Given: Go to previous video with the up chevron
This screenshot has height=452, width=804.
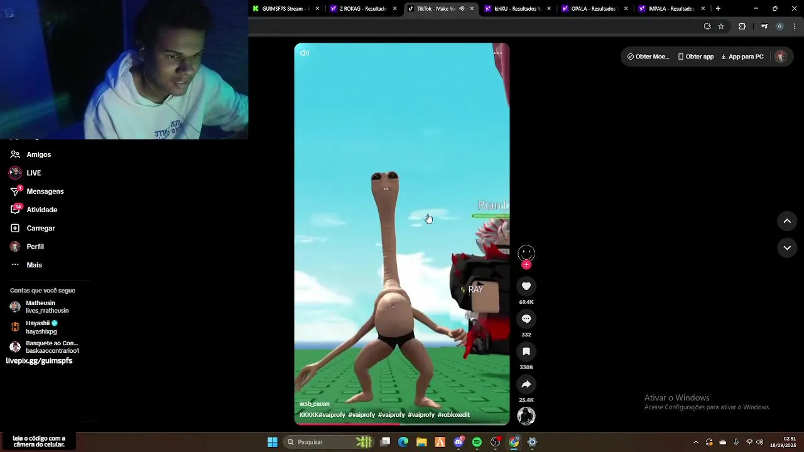Looking at the screenshot, I should coord(787,221).
